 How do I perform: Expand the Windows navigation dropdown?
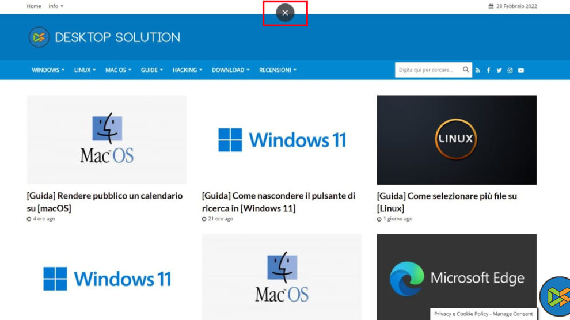point(48,70)
